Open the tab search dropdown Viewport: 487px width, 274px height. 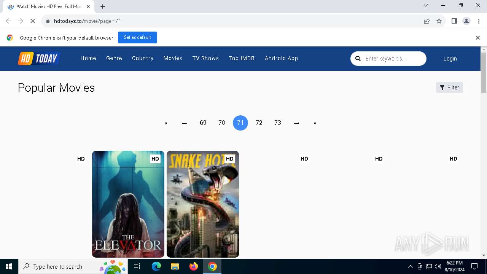pos(426,5)
